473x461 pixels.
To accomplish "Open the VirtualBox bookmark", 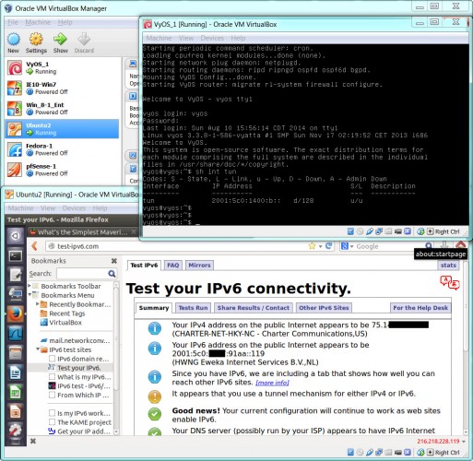I will click(x=61, y=323).
